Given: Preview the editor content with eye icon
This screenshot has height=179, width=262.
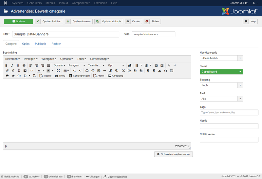Looking at the screenshot, I should pos(13,76).
